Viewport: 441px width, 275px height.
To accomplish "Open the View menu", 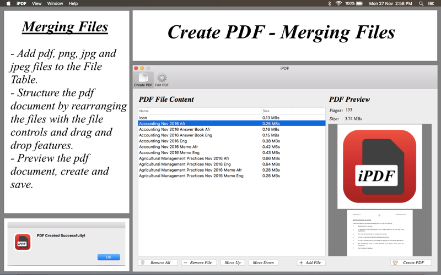I will tap(36, 3).
